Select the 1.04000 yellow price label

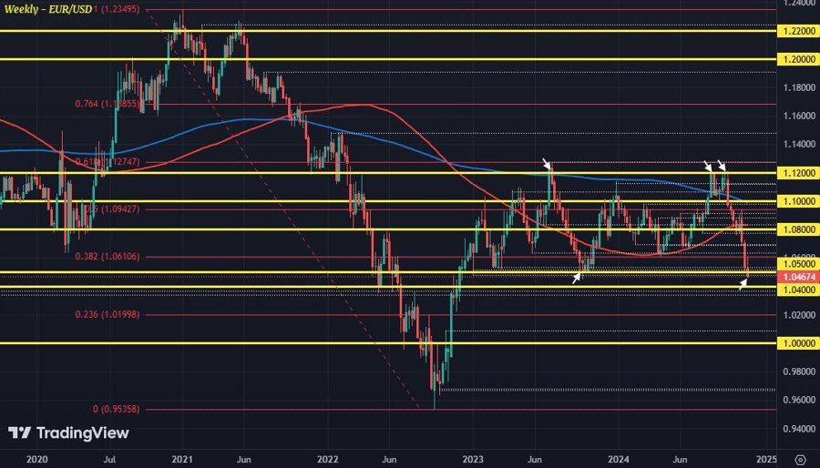(x=798, y=290)
